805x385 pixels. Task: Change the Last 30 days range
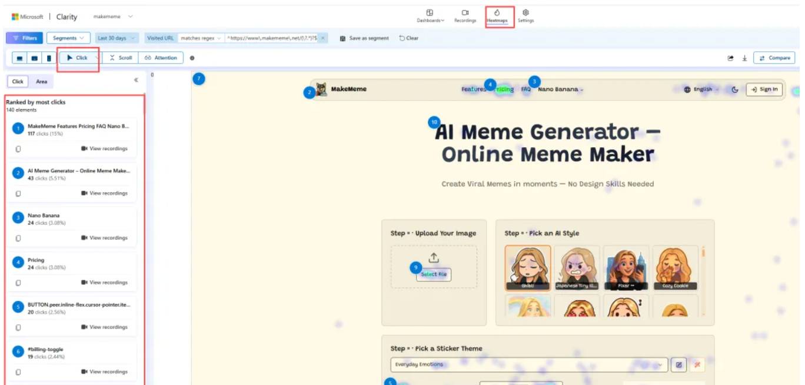[116, 38]
